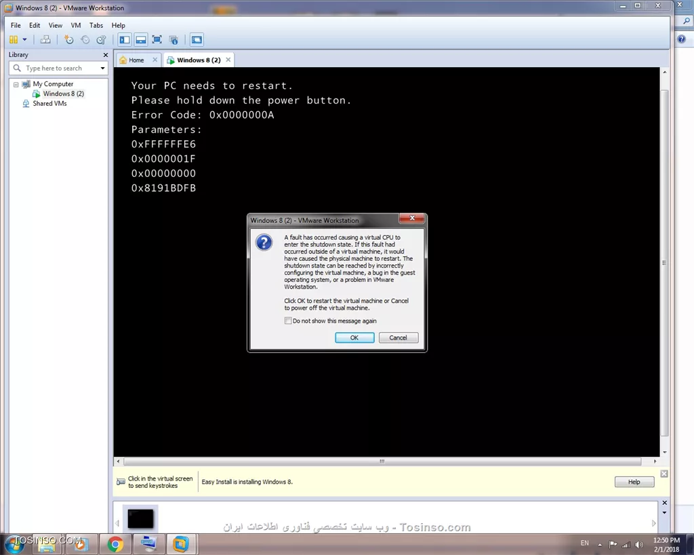Select the VM thumbnail in the thumbnail bar
Viewport: 694px width, 555px height.
click(x=140, y=518)
